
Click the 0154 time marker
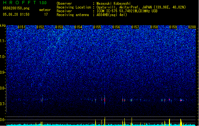(78, 27)
